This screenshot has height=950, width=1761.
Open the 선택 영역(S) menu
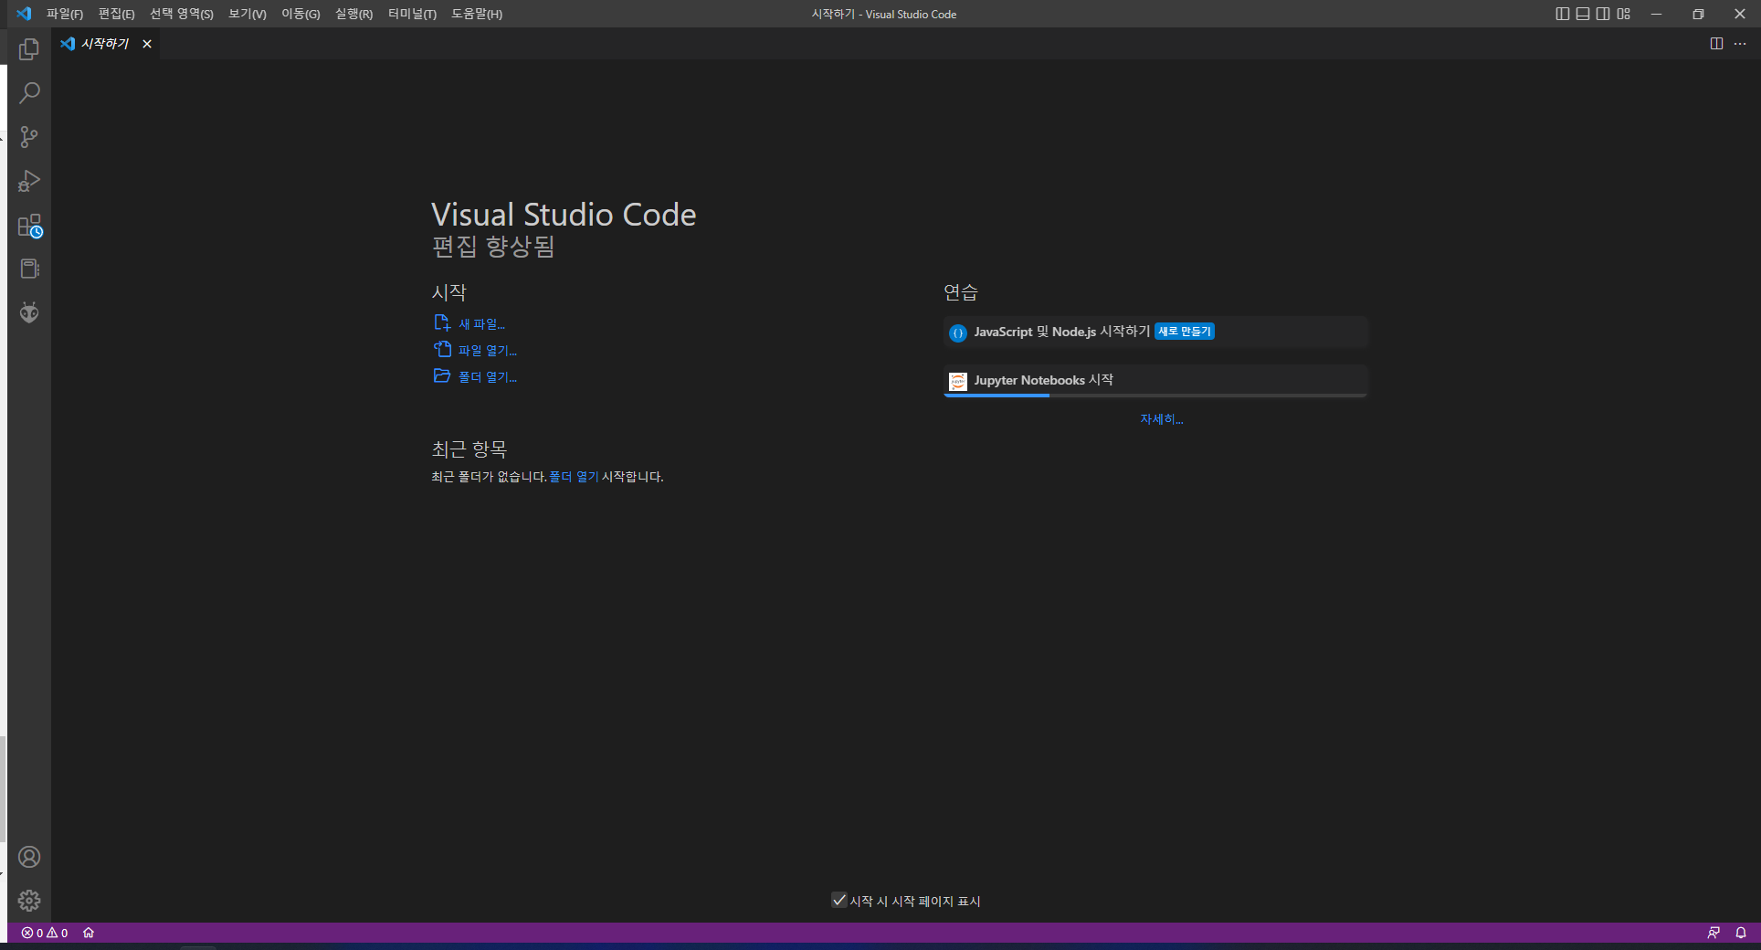click(182, 14)
